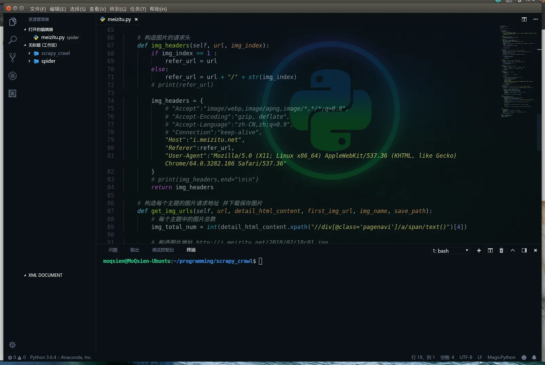
Task: Switch to the 问题 panel tab
Action: coord(113,250)
